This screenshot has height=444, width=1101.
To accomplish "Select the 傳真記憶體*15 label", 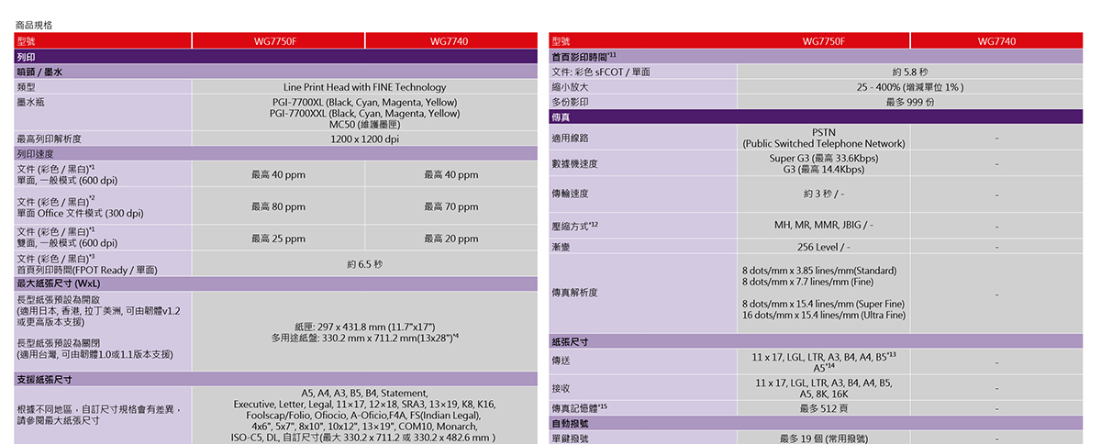I will [579, 407].
